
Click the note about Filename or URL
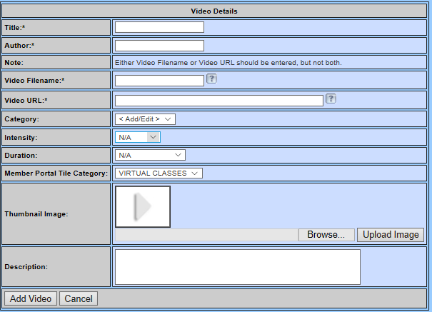(228, 63)
